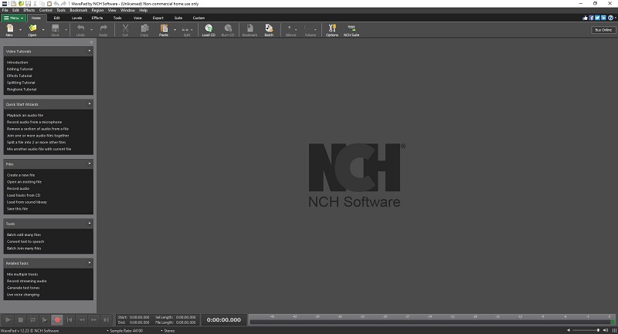
Task: Click 'Load from sound library' link
Action: point(27,202)
